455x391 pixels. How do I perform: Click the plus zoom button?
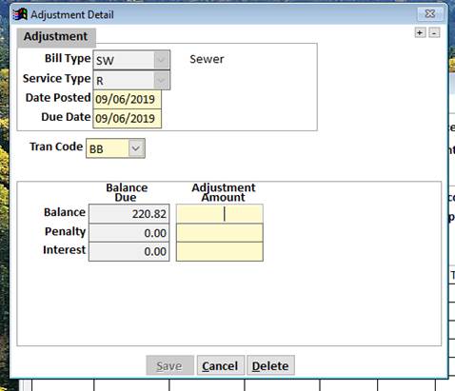(x=420, y=32)
